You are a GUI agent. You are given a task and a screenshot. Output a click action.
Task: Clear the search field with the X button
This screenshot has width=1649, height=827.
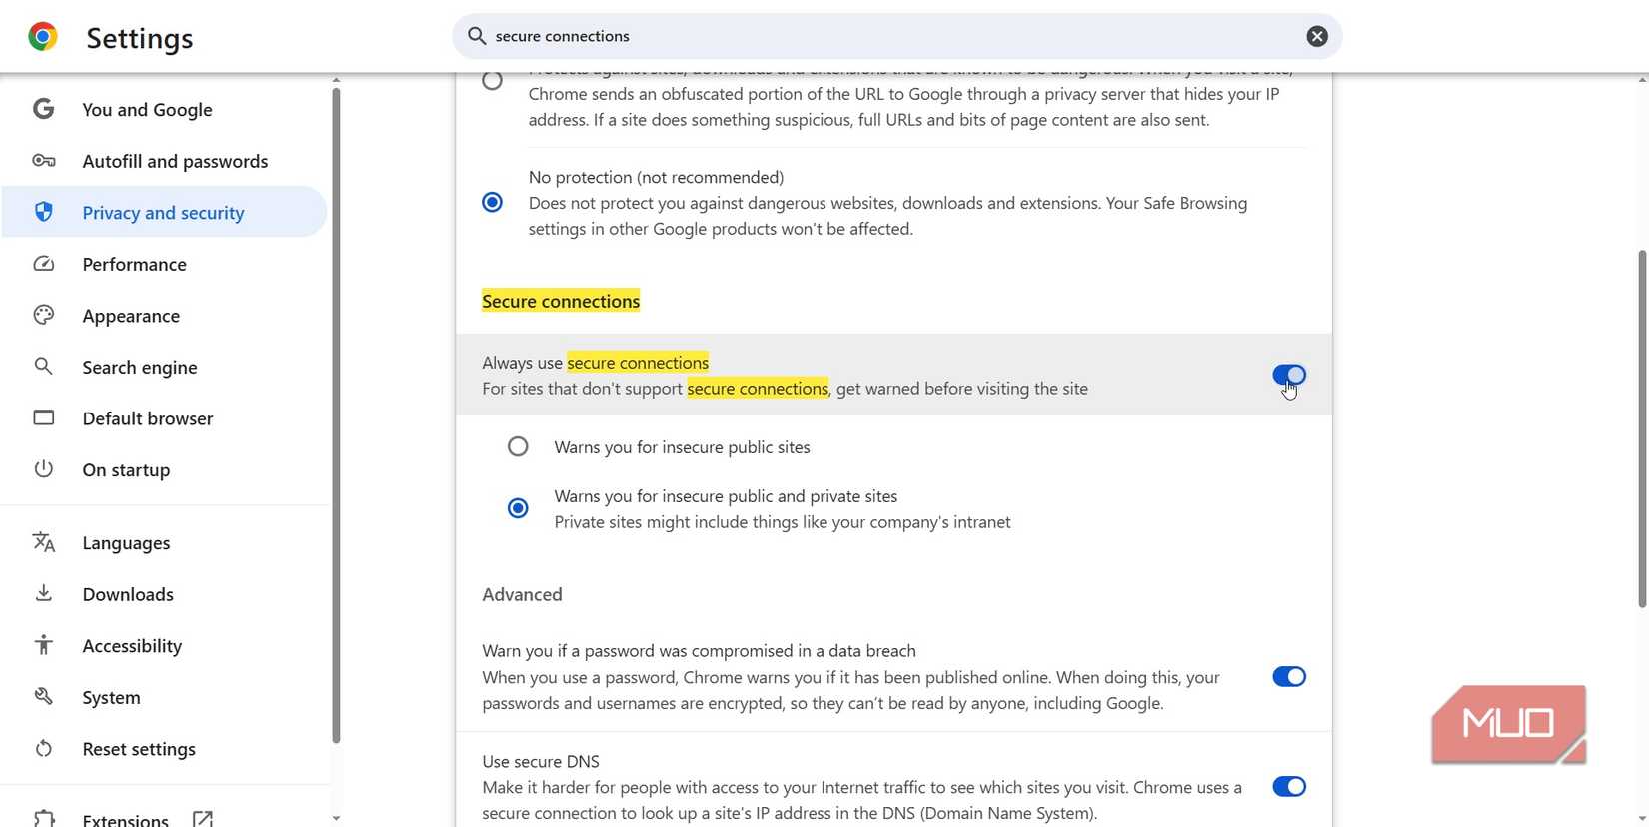[1316, 36]
